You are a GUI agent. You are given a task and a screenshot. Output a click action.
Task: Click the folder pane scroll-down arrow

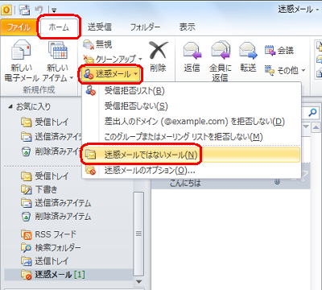(x=138, y=282)
